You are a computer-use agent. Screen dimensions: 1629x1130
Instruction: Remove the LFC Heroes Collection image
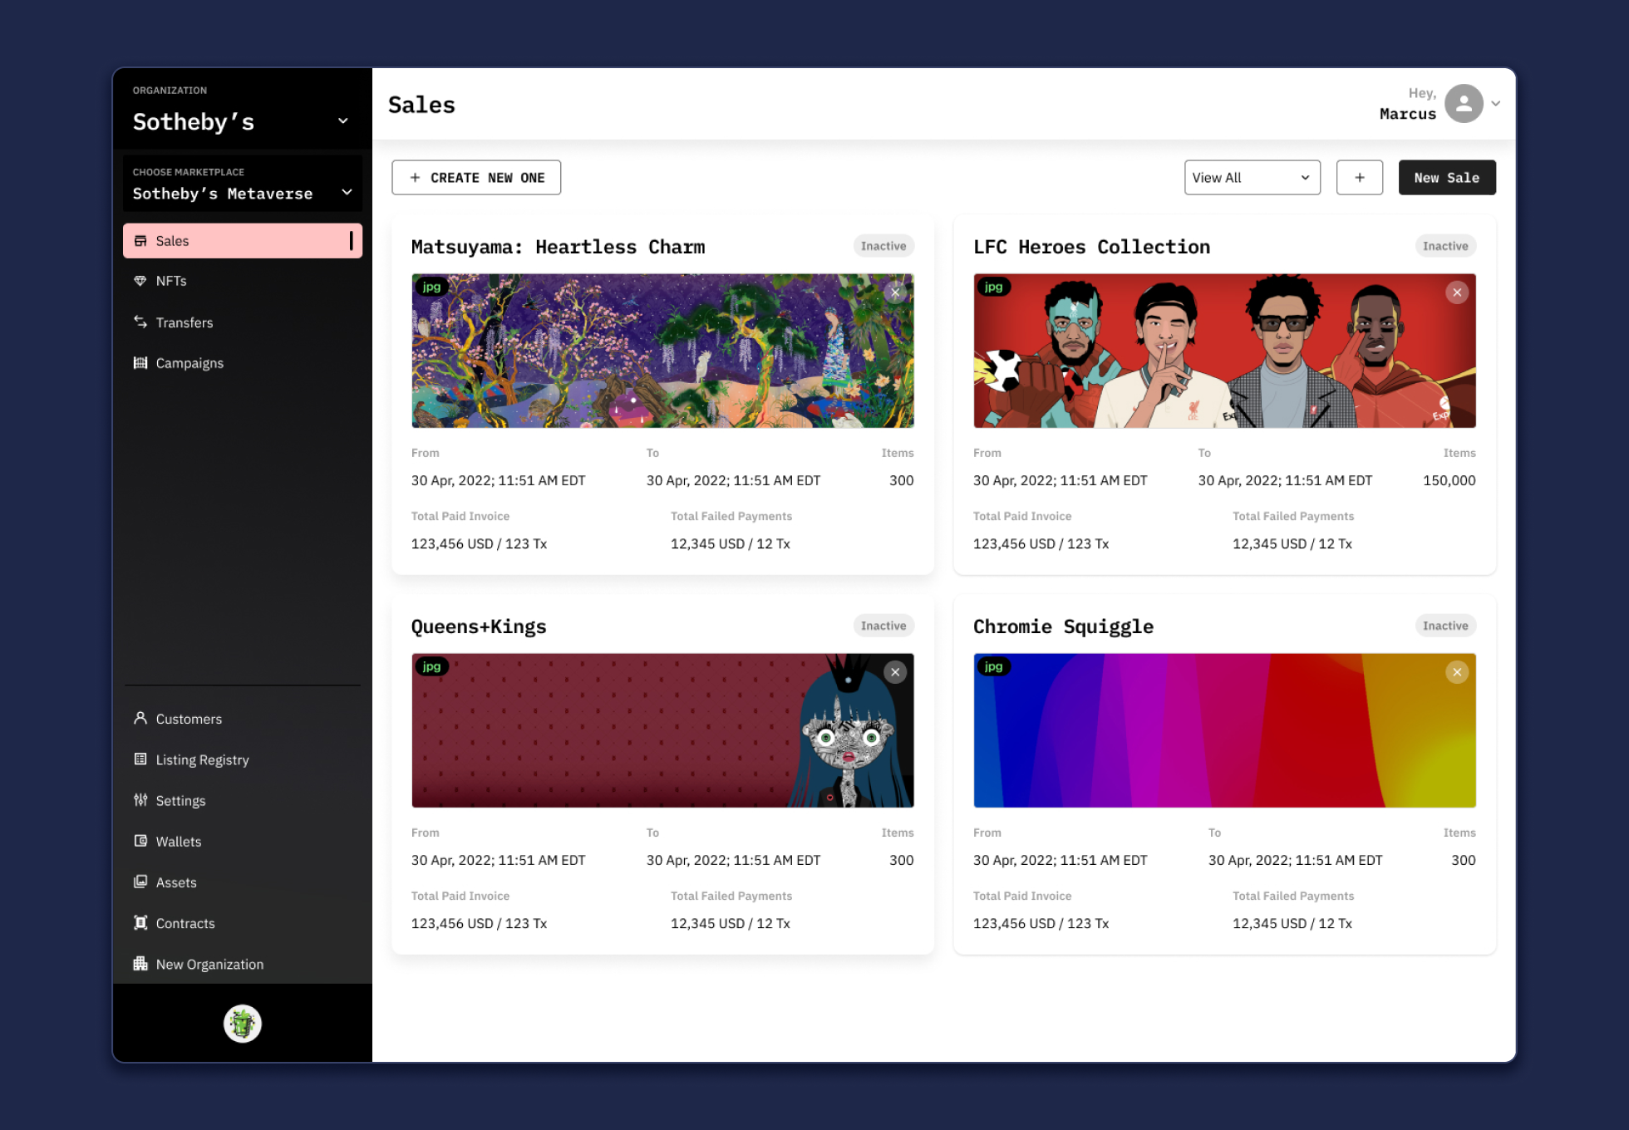(x=1457, y=292)
